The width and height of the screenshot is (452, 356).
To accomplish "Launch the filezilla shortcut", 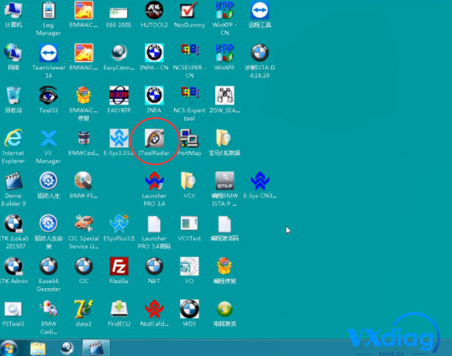I will point(119,266).
